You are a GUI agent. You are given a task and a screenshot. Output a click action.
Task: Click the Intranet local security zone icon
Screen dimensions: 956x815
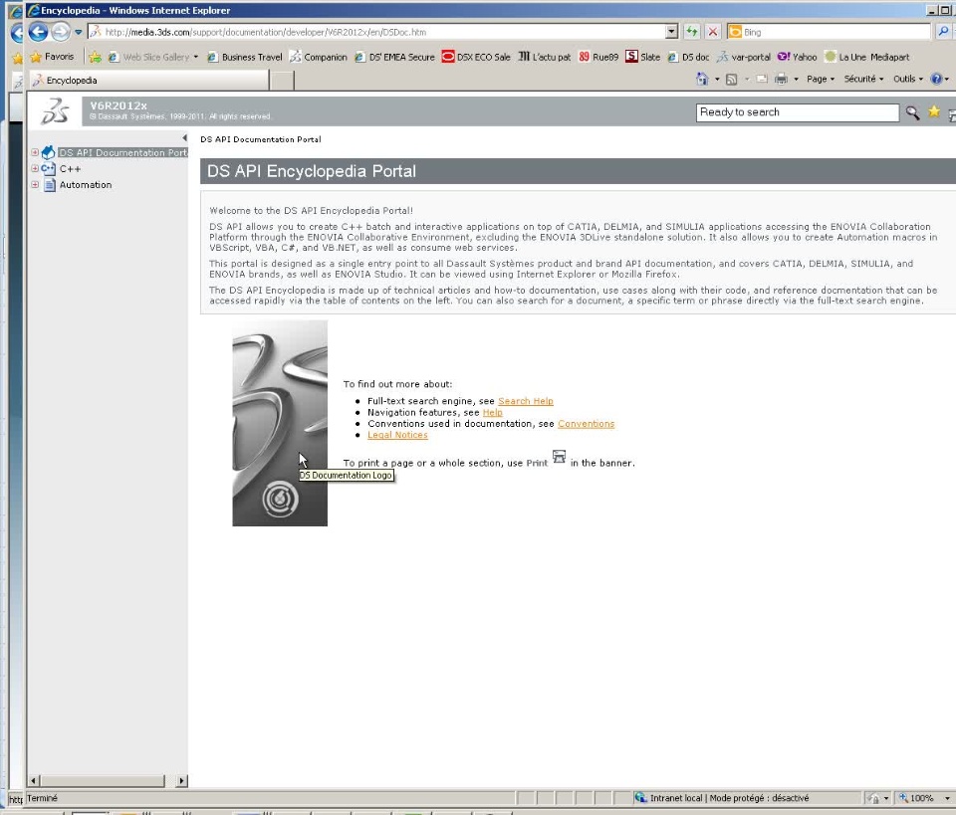point(640,797)
